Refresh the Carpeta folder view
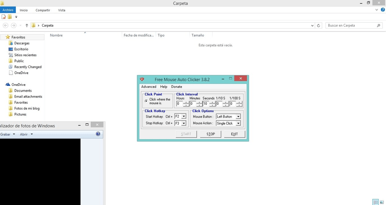The height and width of the screenshot is (205, 386). (318, 25)
